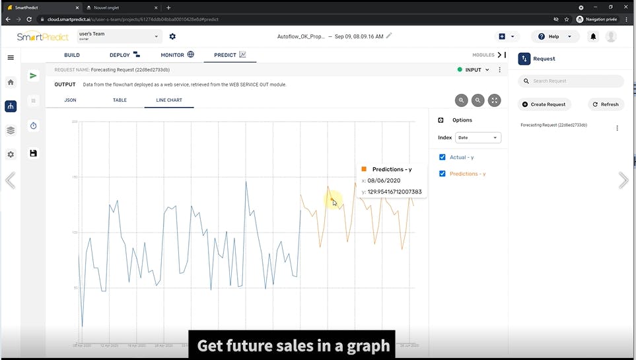
Task: Click the highlighted prediction data point
Action: [332, 199]
